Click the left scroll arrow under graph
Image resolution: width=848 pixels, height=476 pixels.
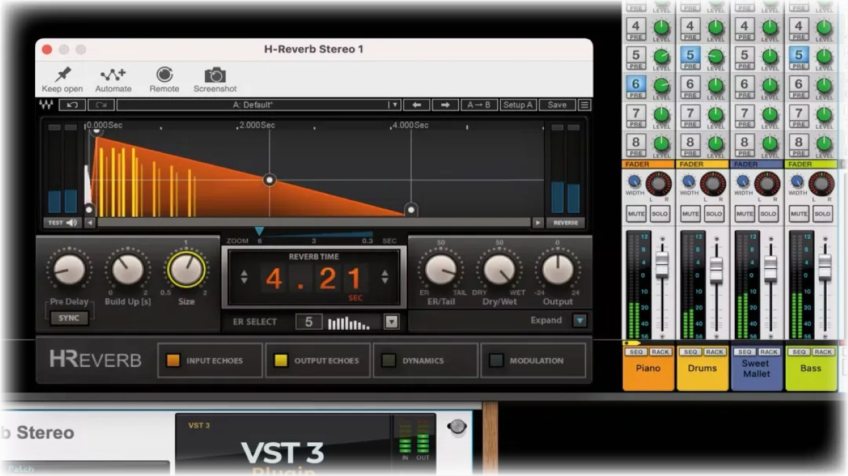pos(89,223)
